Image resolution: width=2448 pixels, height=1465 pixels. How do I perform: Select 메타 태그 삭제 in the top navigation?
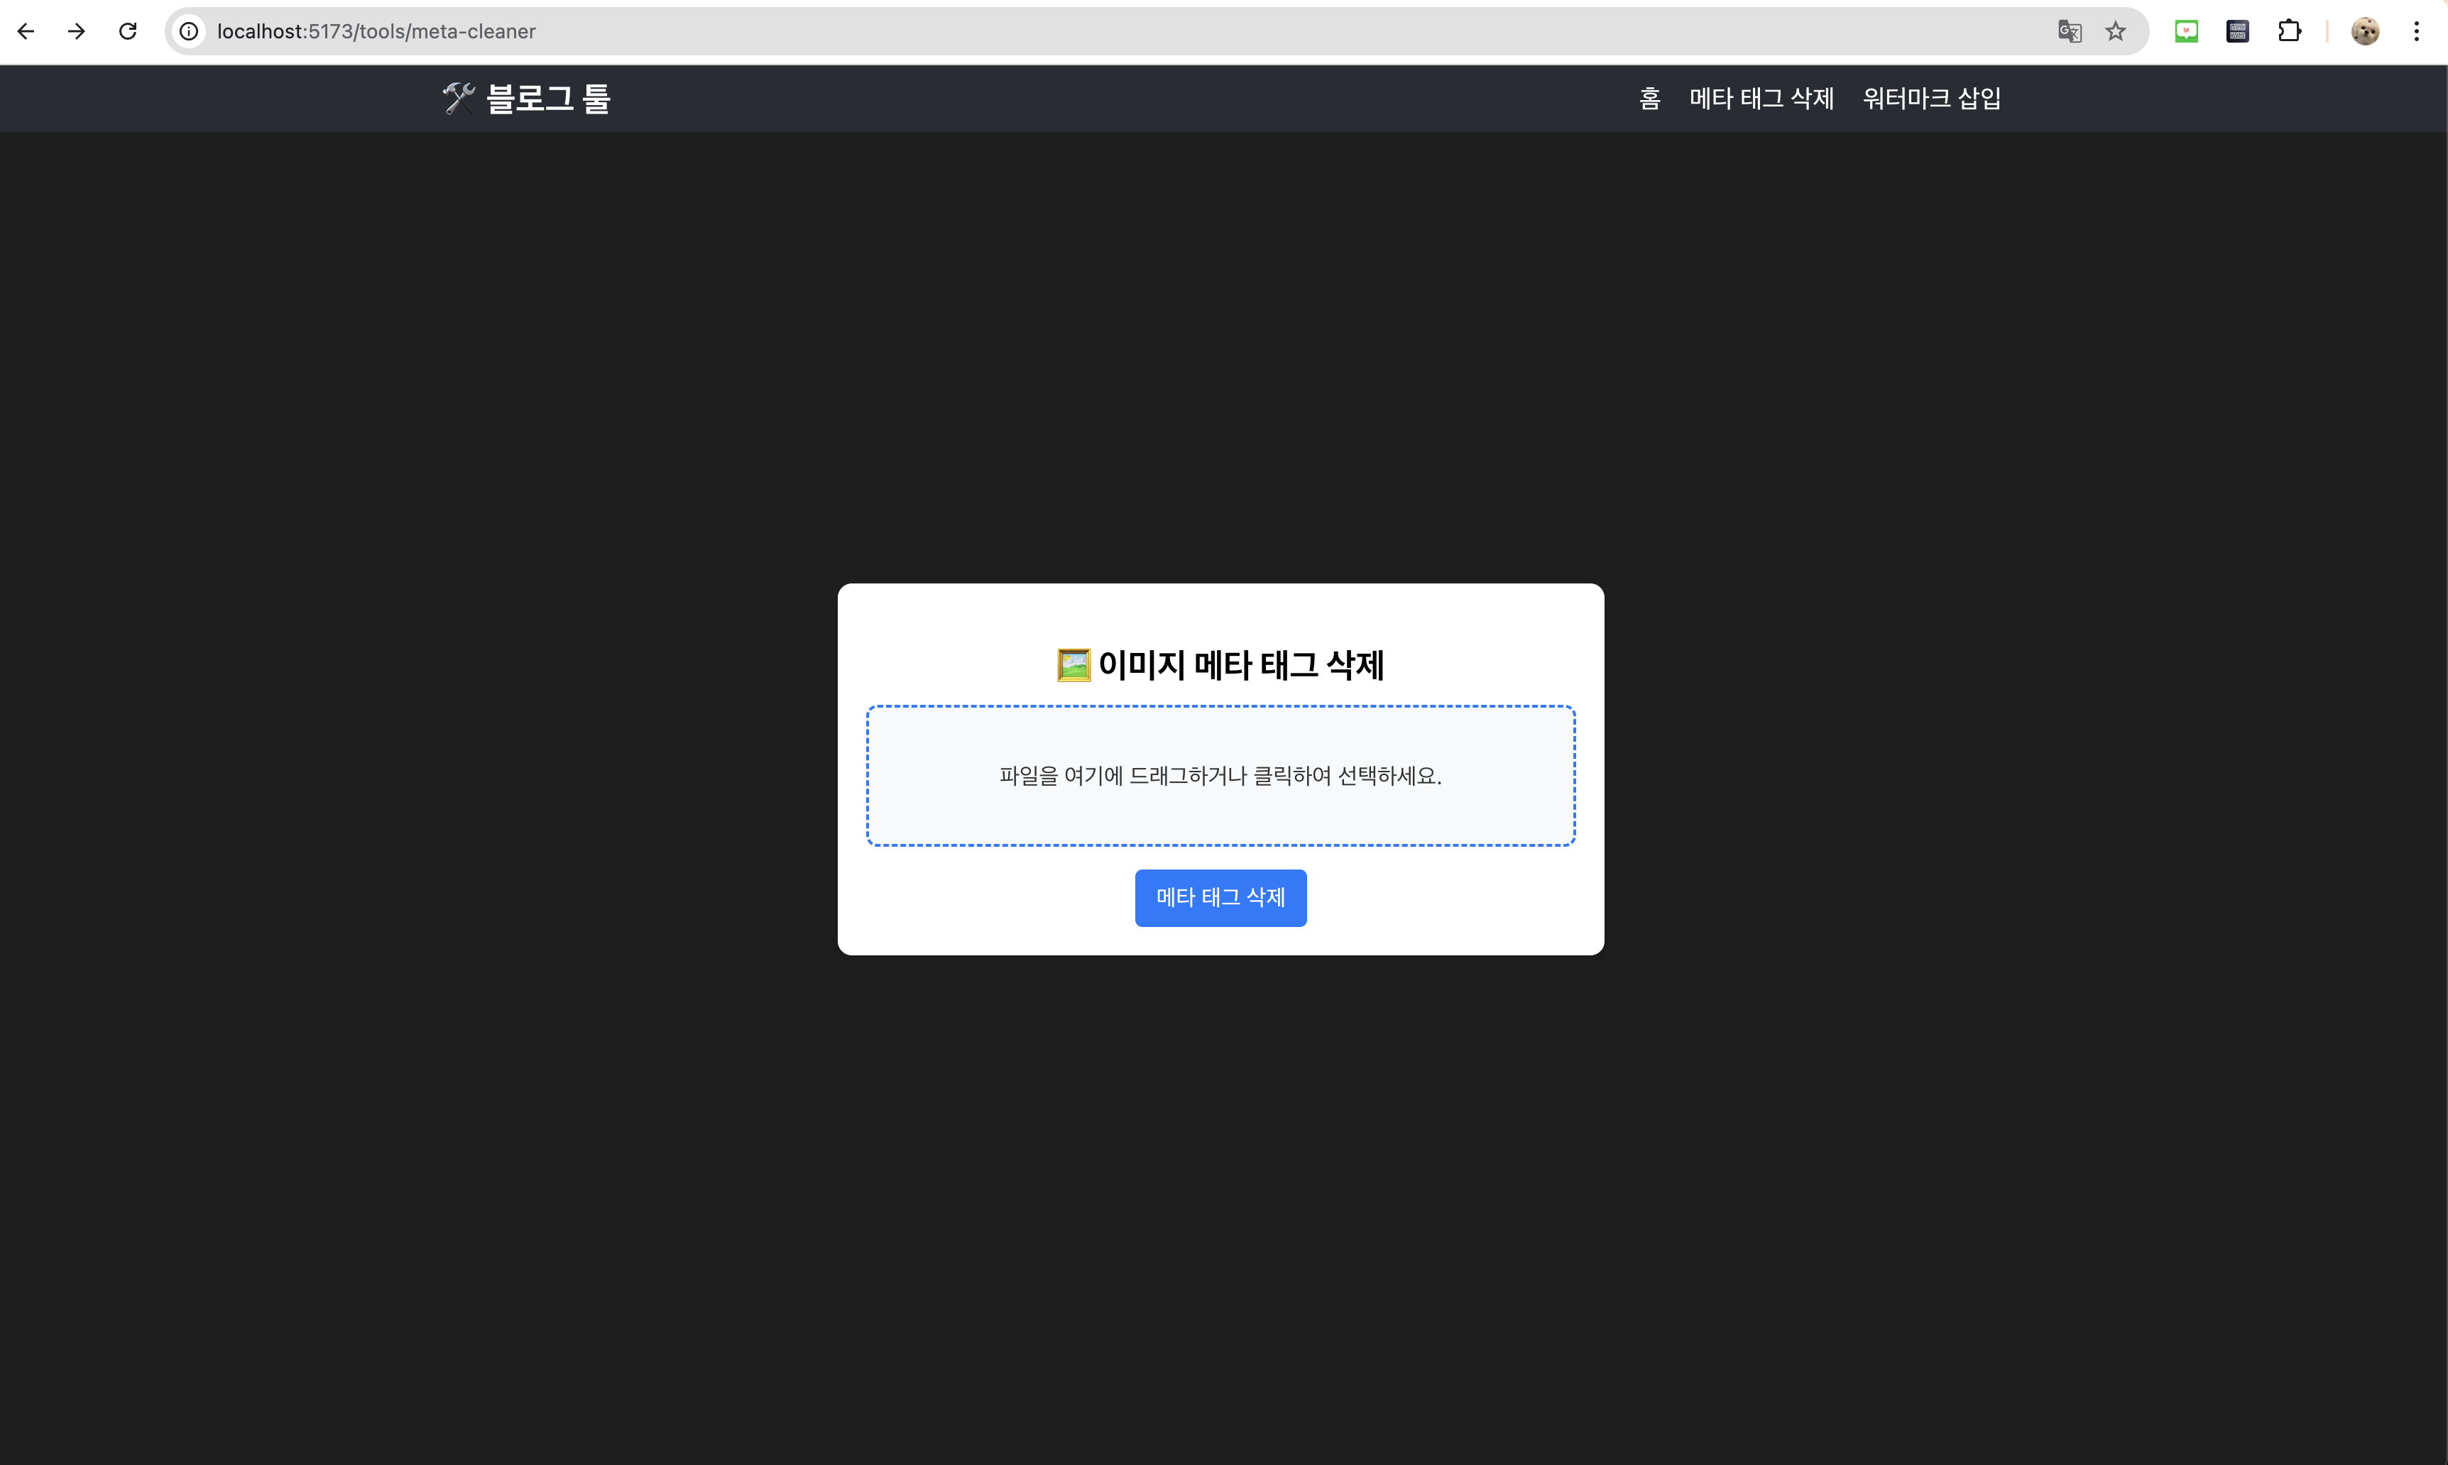click(1761, 98)
